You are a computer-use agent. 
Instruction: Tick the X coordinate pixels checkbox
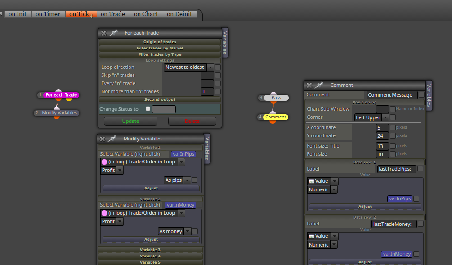coord(393,127)
